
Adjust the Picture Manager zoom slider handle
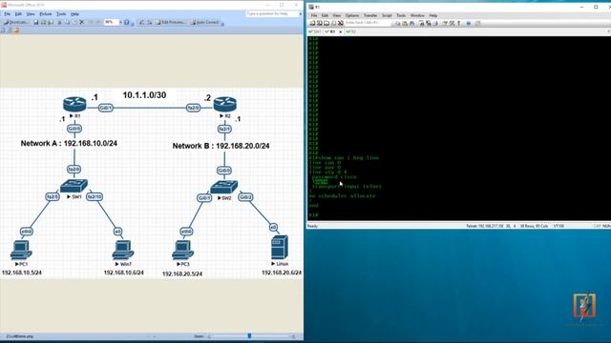(249, 336)
